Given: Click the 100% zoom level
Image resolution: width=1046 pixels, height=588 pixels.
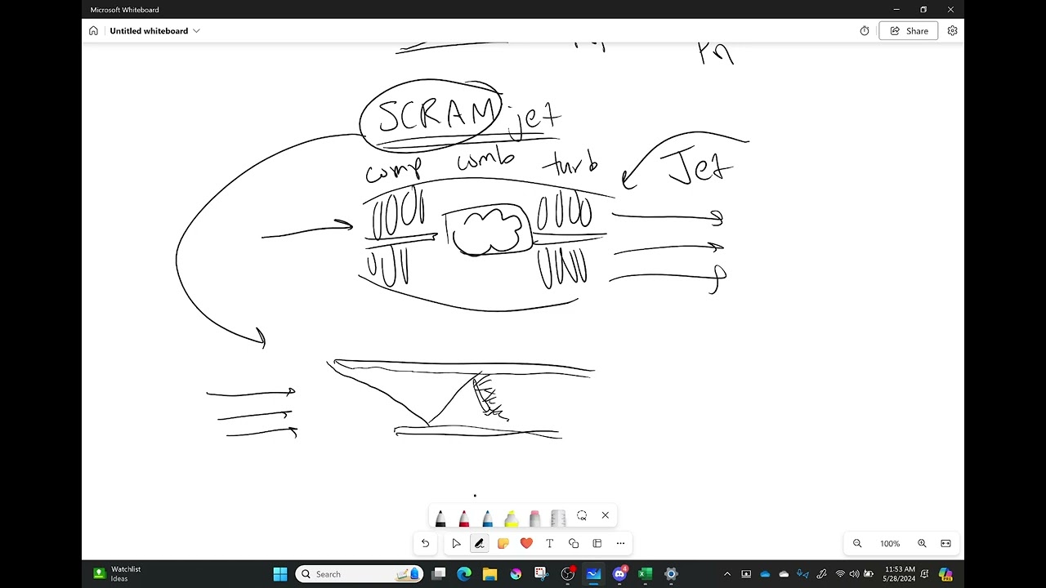Looking at the screenshot, I should pos(890,544).
